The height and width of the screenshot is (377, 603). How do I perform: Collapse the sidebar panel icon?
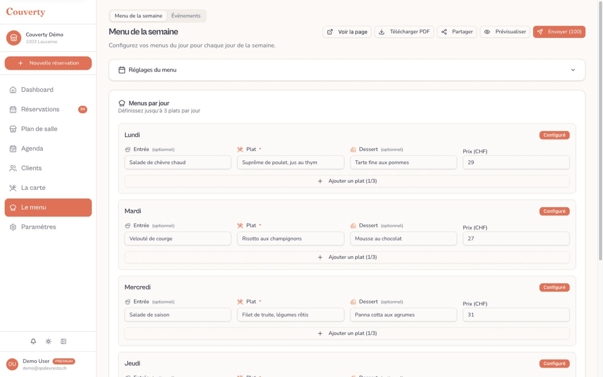coord(63,342)
